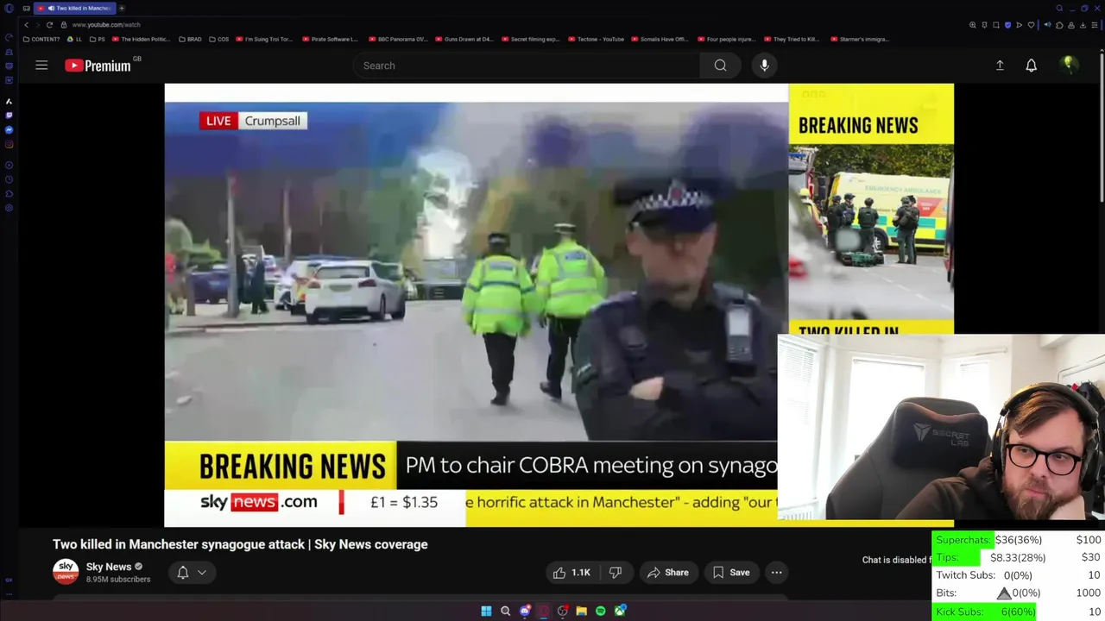The image size is (1105, 621).
Task: Open the CONTENT? bookmarks folder
Action: point(41,39)
